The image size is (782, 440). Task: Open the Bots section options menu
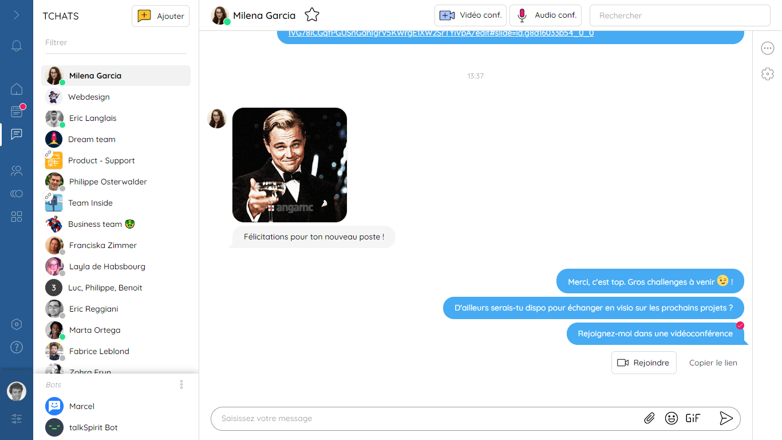[181, 384]
